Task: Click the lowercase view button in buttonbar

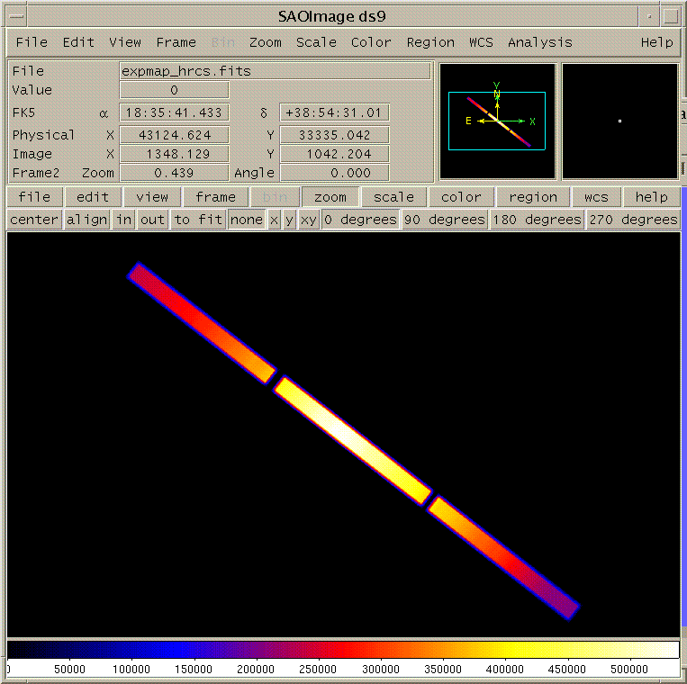Action: (152, 197)
